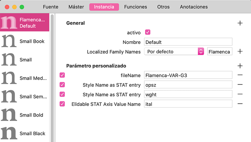
Task: Click the yellow minimize window button
Action: tap(15, 7)
